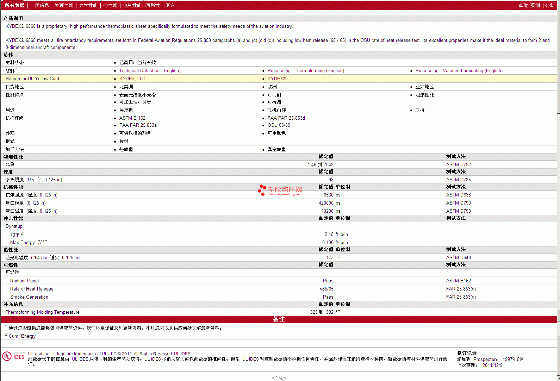
Task: Click the Thermoforming Molding Temperature label
Action: (43, 312)
